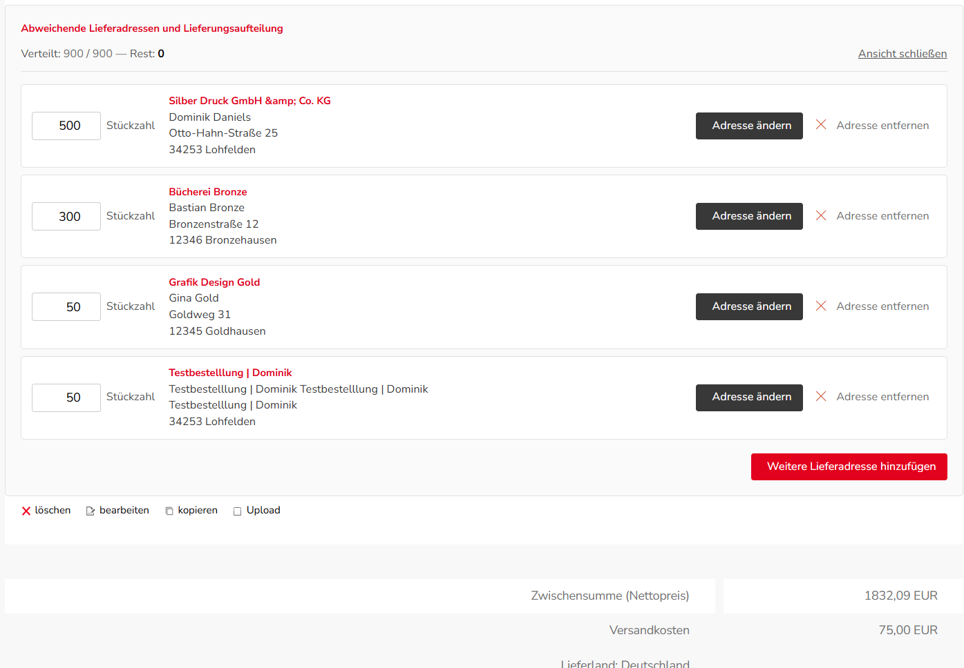Click the kopieren copy icon
The height and width of the screenshot is (668, 964).
point(169,511)
